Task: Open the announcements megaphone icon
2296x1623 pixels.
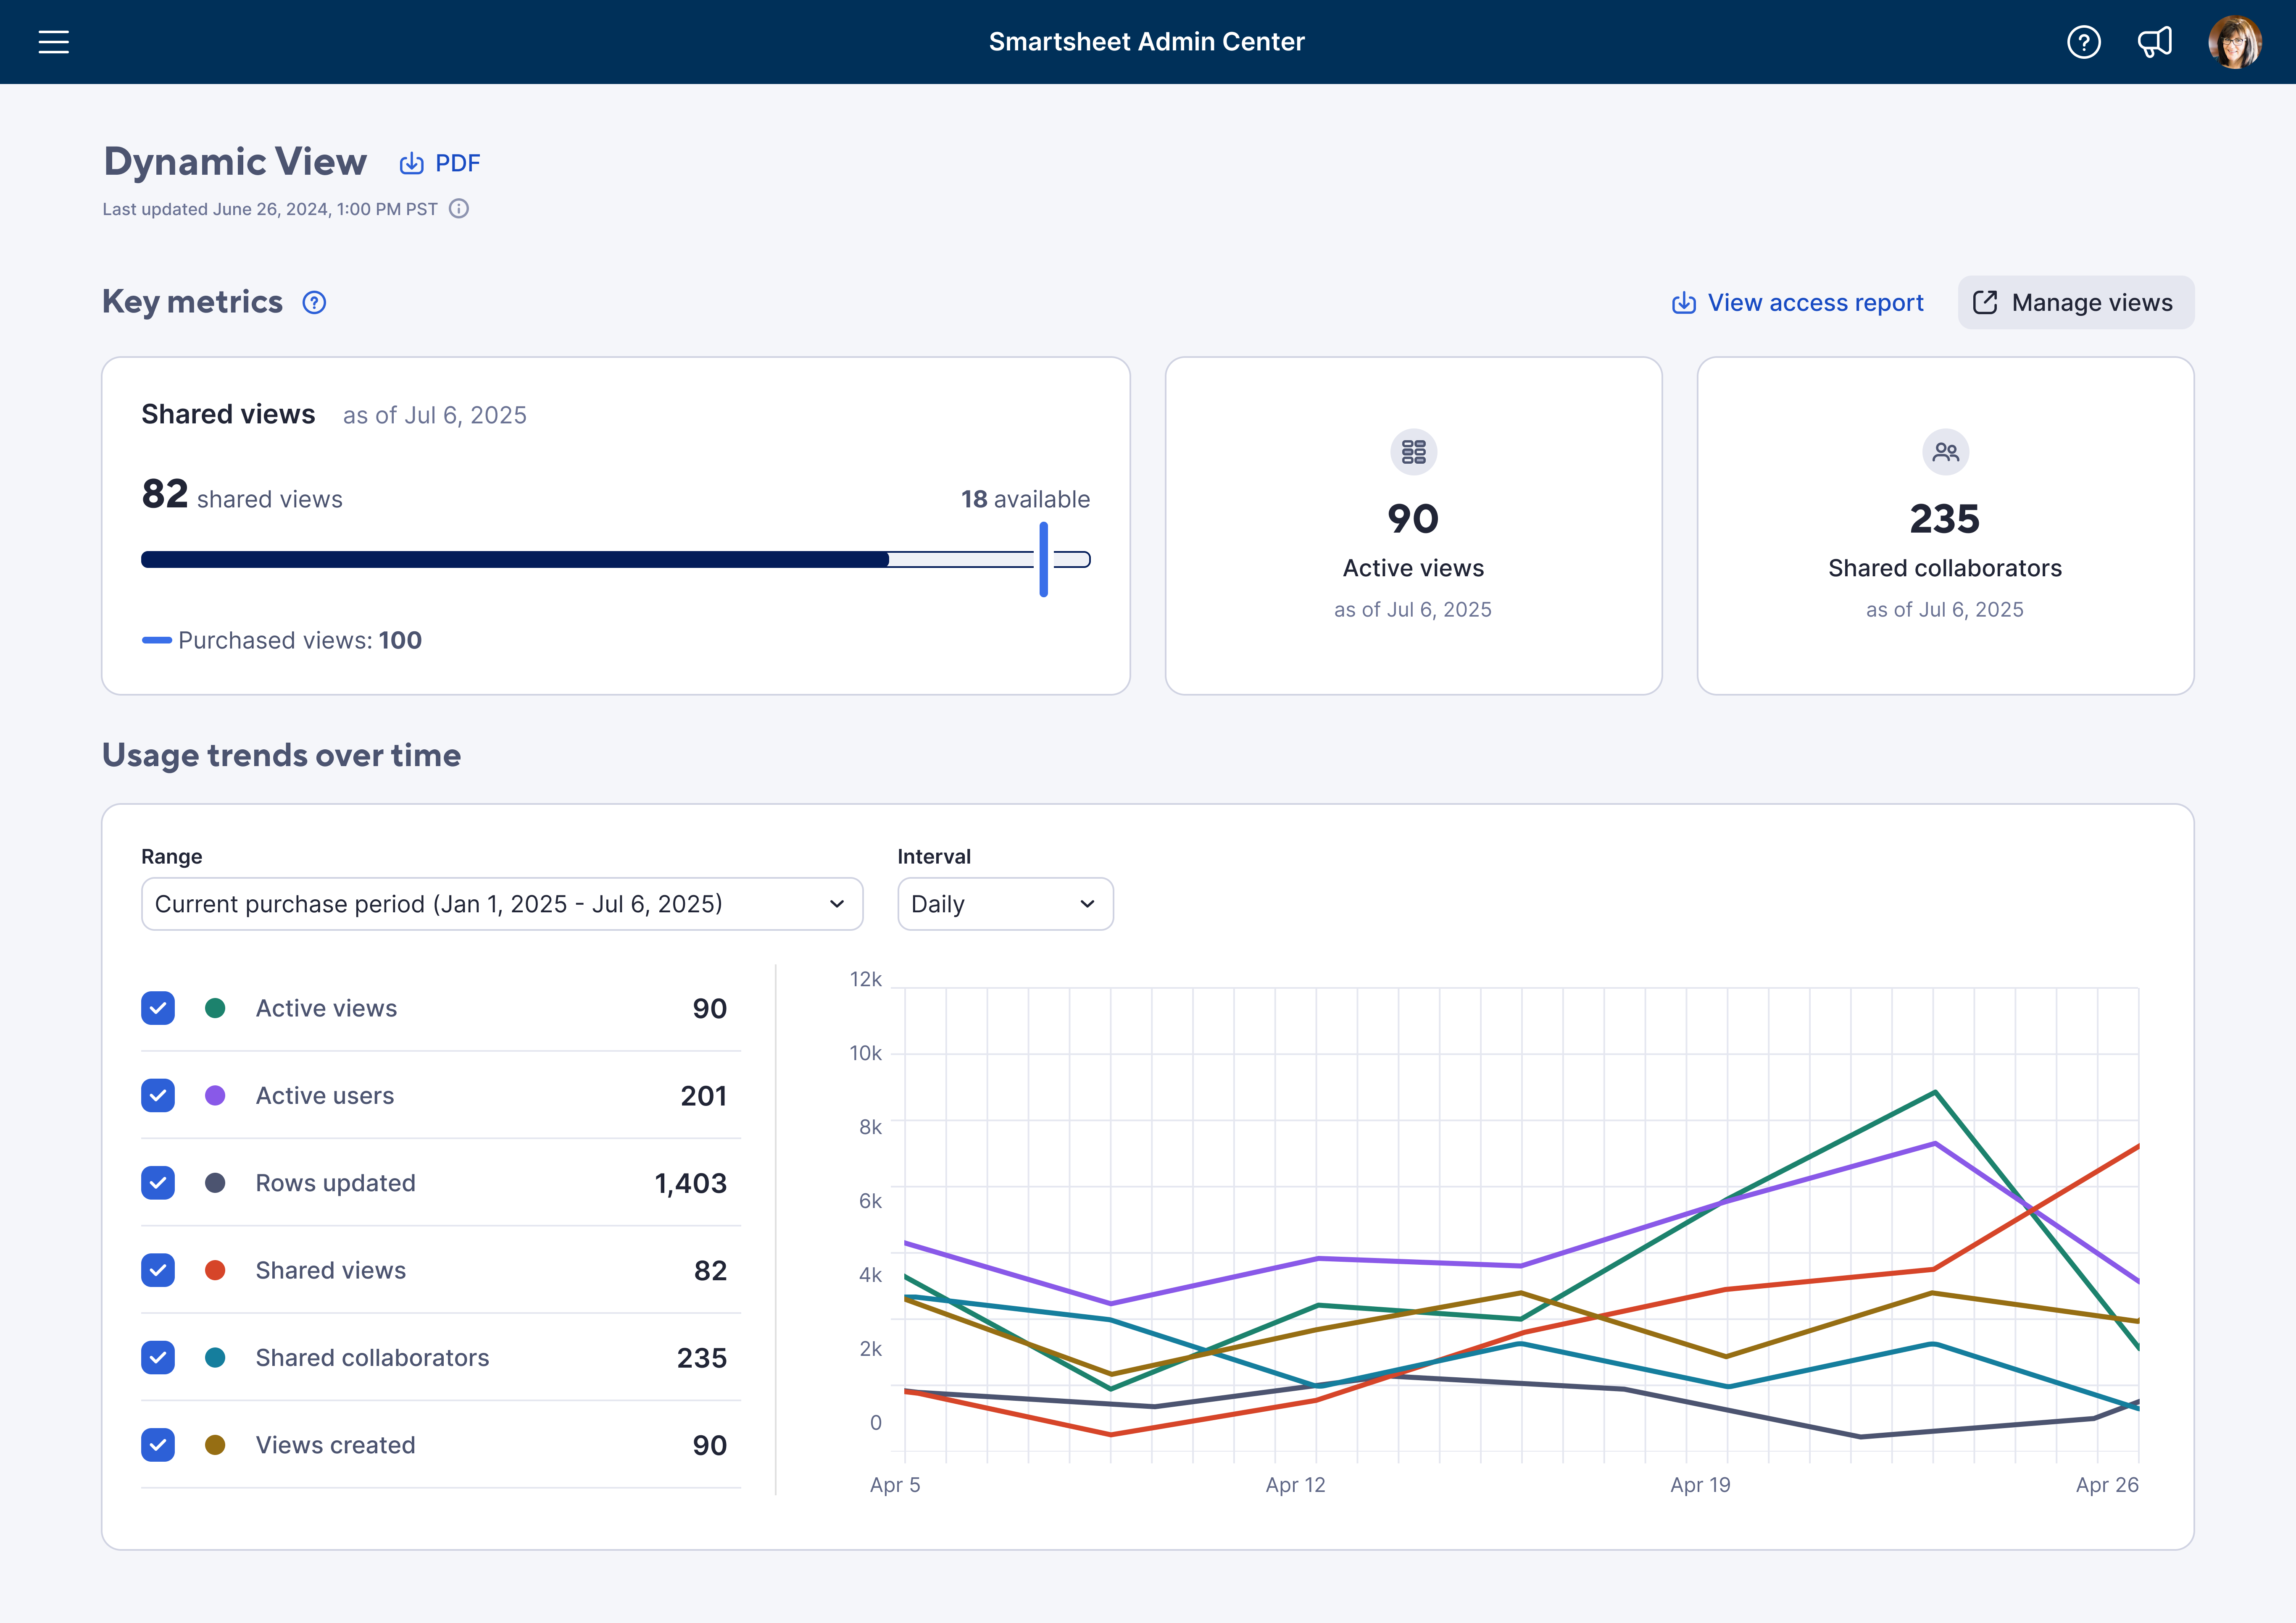Action: pyautogui.click(x=2155, y=42)
